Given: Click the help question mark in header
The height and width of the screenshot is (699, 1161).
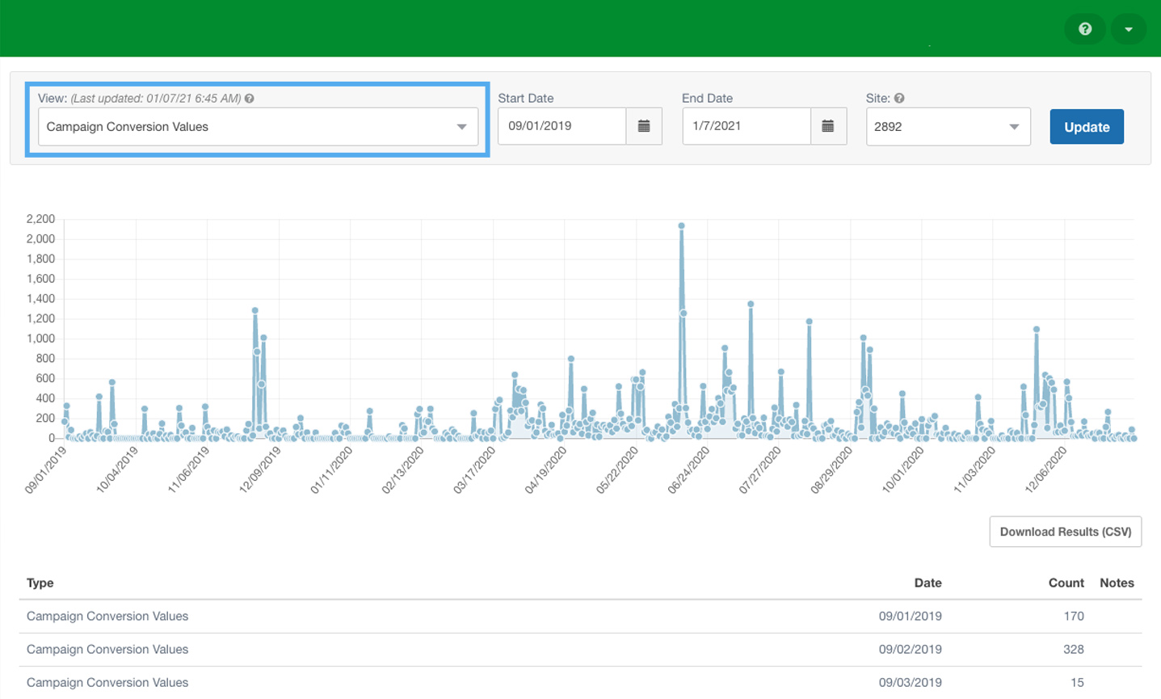Looking at the screenshot, I should coord(1084,29).
